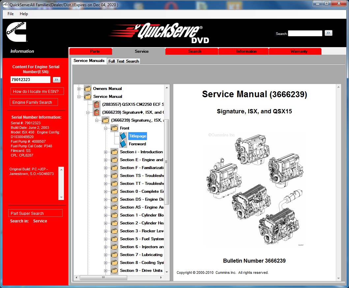Click the Section 1 Cylinder Block folder icon
This screenshot has width=349, height=288.
114,215
